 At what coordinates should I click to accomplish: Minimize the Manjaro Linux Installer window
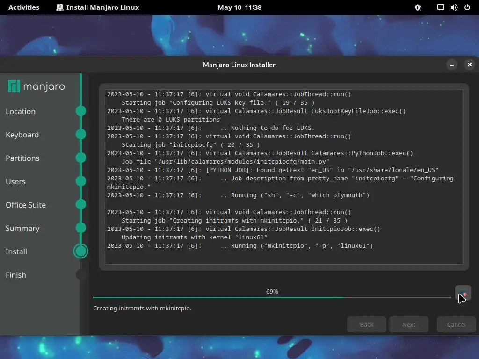pos(452,65)
